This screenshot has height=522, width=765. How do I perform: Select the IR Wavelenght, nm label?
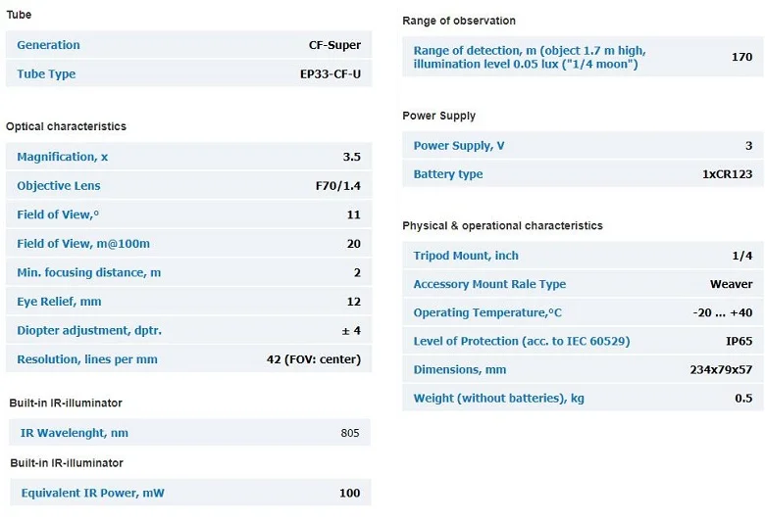tap(75, 433)
